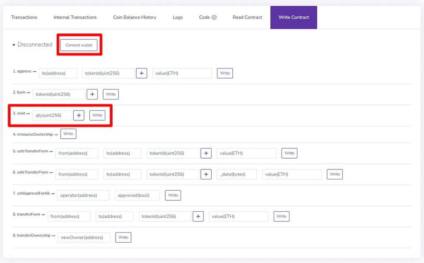
Task: Click the plus icon next to mint qty field
Action: coord(79,115)
